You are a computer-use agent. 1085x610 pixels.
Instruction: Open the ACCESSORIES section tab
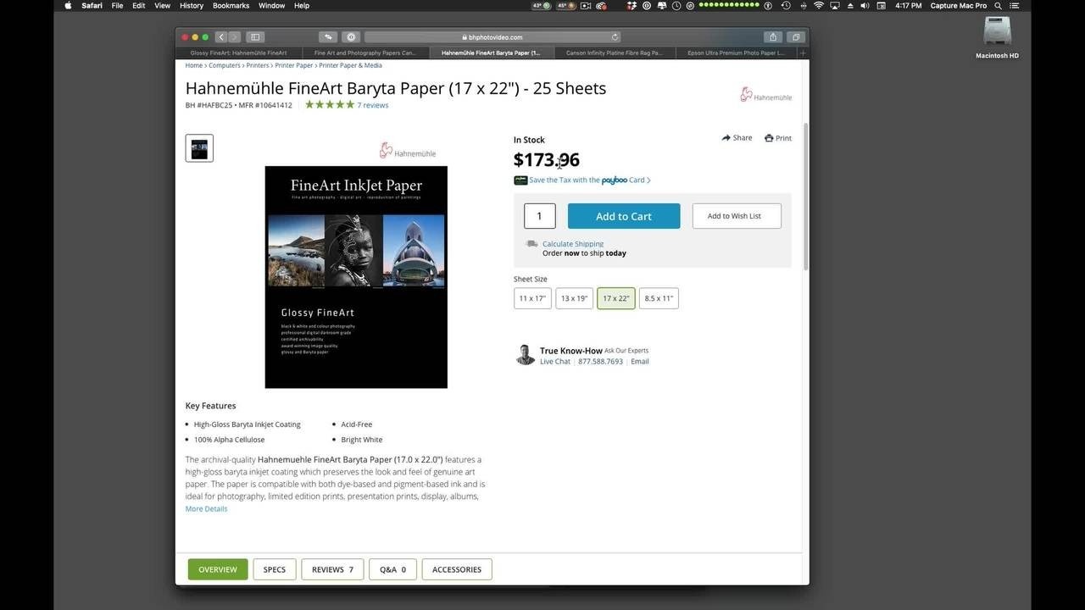(x=457, y=569)
